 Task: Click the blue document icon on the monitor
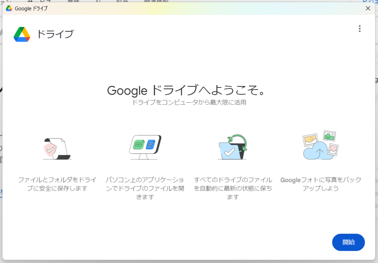(x=150, y=144)
